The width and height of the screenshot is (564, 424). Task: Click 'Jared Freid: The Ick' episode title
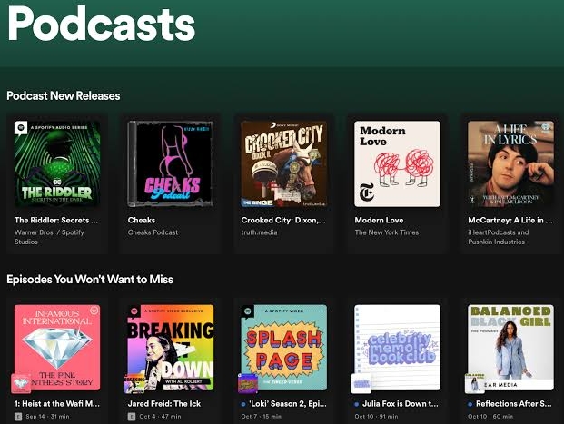tap(164, 404)
